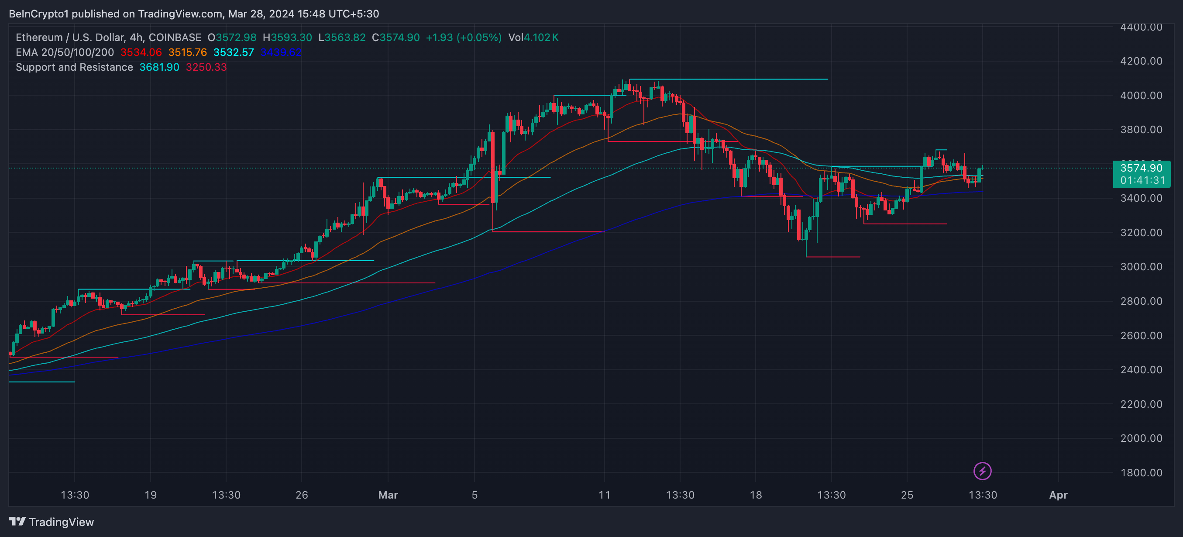Click the 3000.00 price axis label
Screen dimensions: 1183x537
1141,267
